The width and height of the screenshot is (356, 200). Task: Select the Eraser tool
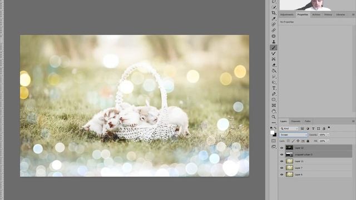click(274, 65)
